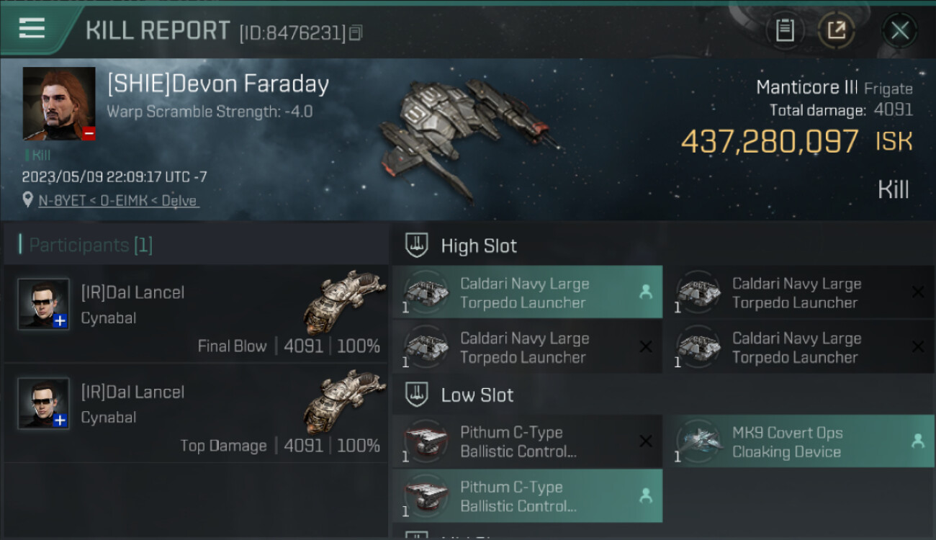936x540 pixels.
Task: Open the N-8YET location link
Action: 118,201
